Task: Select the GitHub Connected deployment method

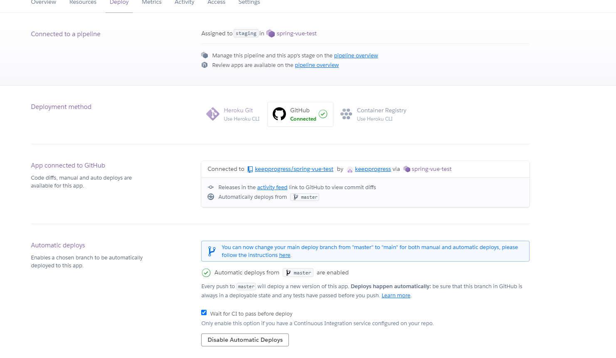Action: (300, 114)
